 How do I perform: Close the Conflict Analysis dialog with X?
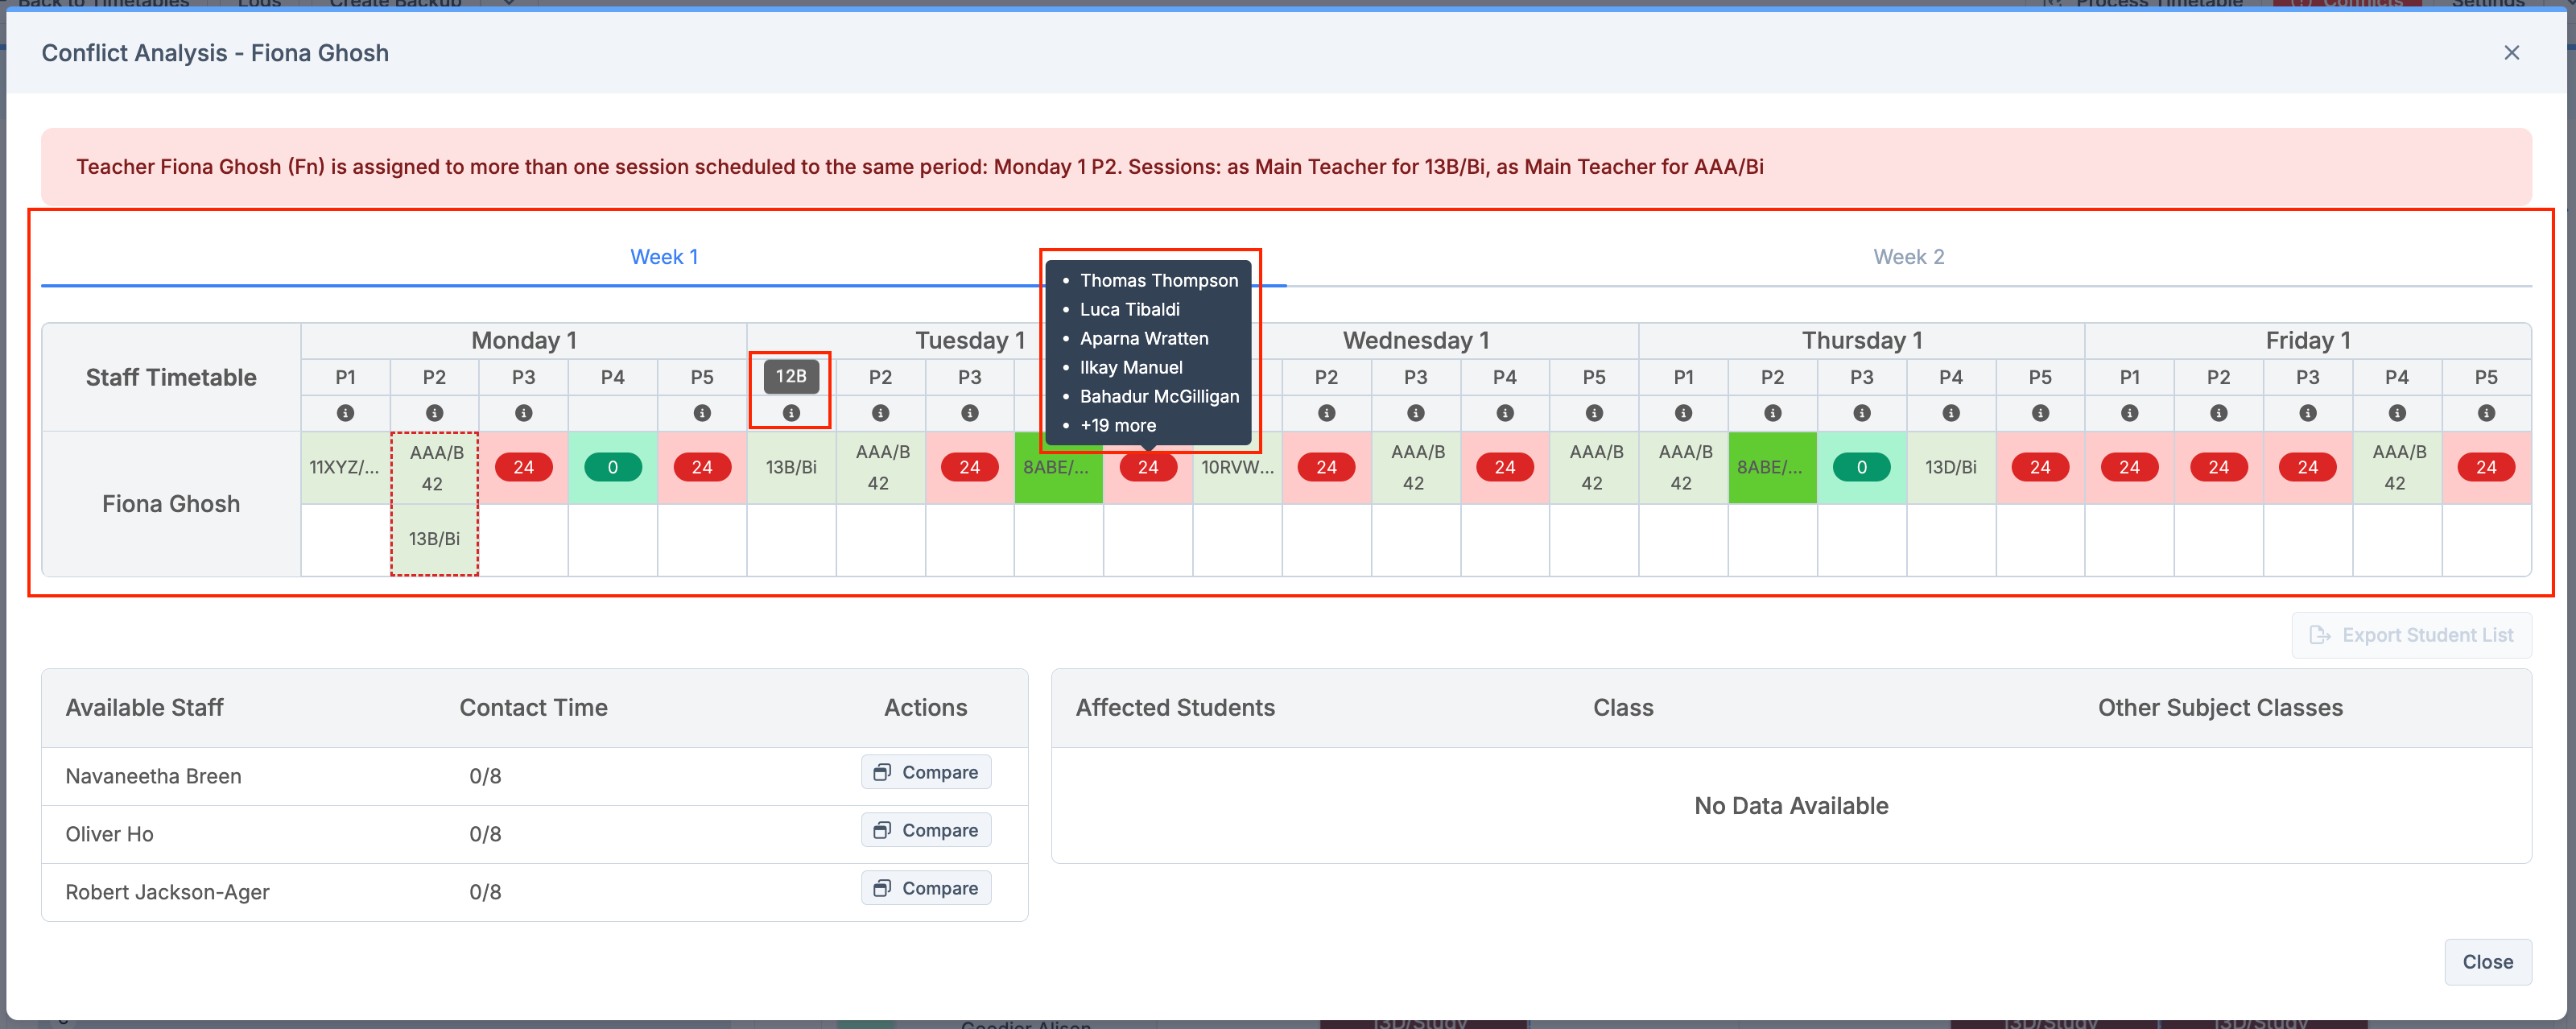(2511, 53)
